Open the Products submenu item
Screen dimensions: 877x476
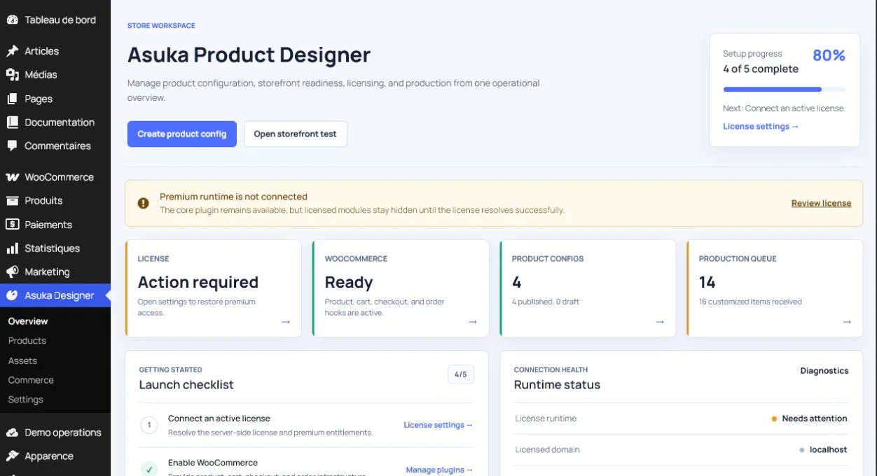(27, 341)
